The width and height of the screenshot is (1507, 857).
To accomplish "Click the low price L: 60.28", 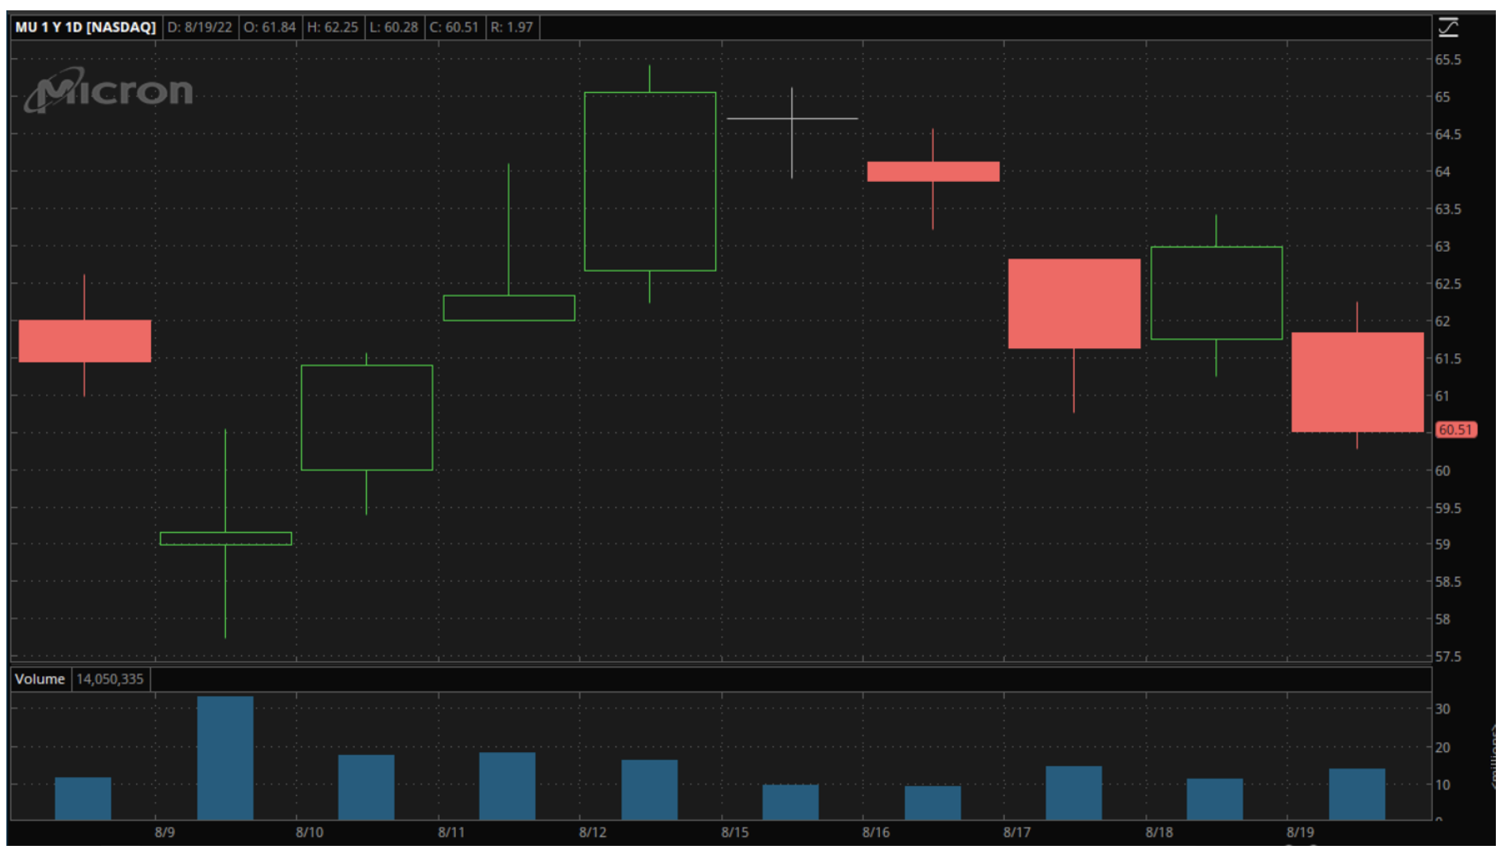I will tap(394, 27).
